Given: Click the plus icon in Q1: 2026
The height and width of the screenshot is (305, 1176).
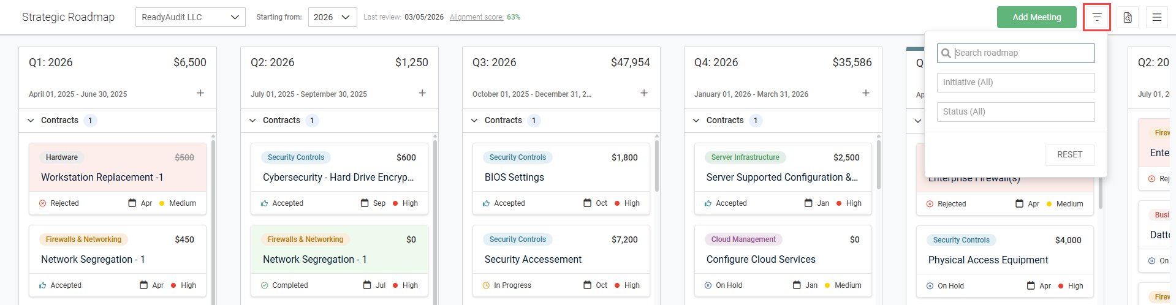Looking at the screenshot, I should (200, 93).
